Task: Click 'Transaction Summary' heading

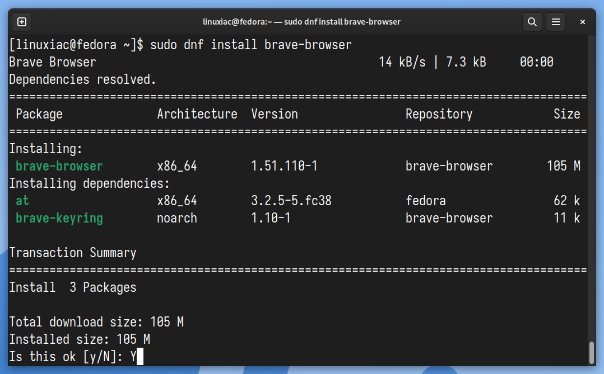Action: (73, 253)
